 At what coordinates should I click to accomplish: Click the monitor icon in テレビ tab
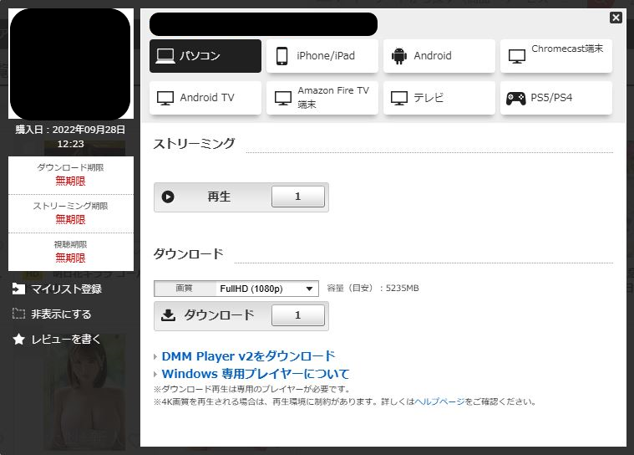coord(399,98)
